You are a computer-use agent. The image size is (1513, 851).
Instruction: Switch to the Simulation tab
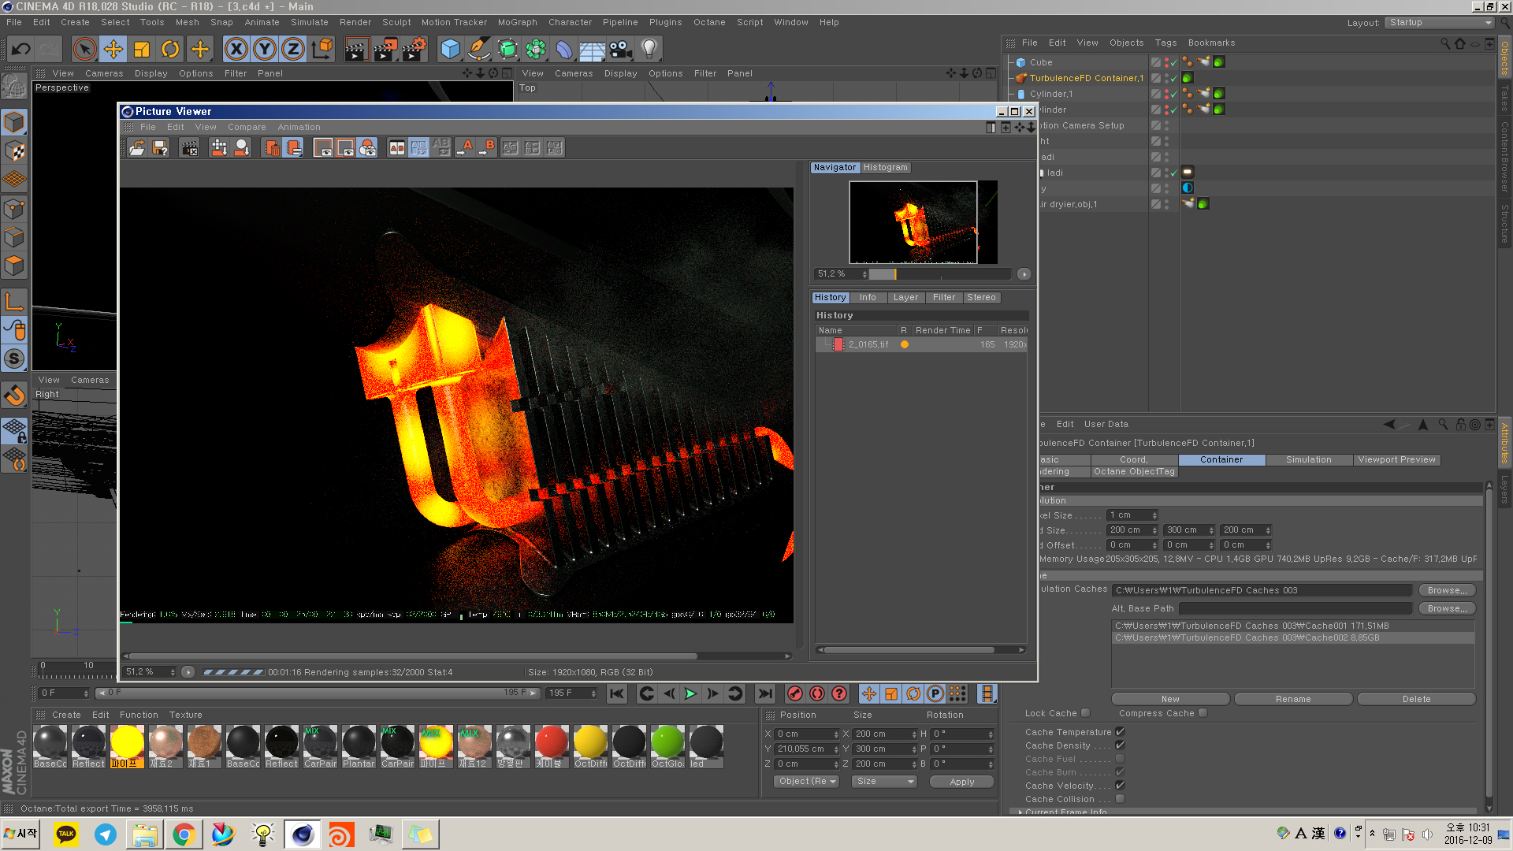pyautogui.click(x=1309, y=460)
